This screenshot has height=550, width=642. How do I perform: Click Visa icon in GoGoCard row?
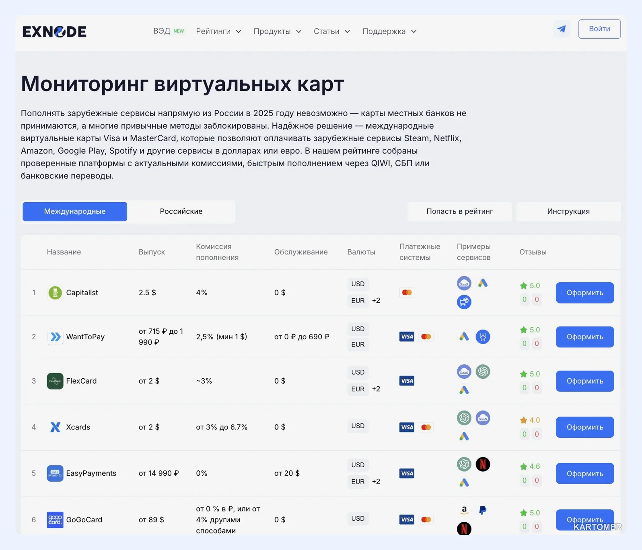(407, 520)
